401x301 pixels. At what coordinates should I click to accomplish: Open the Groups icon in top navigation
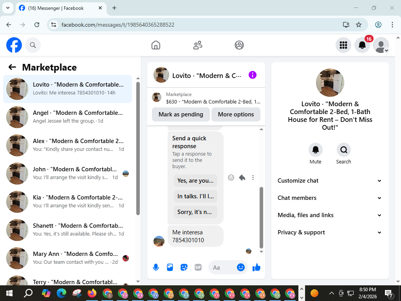tap(239, 45)
